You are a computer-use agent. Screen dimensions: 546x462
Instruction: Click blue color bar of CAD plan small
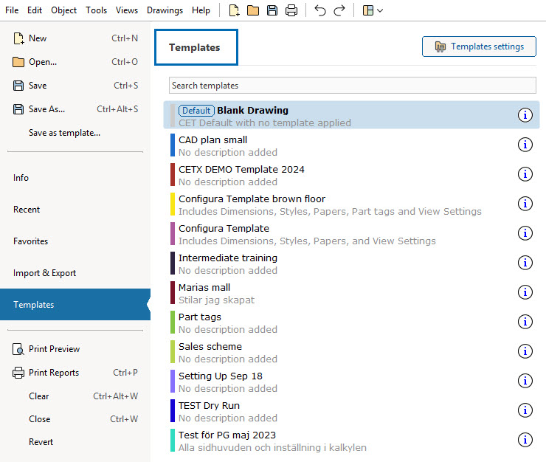coord(173,145)
